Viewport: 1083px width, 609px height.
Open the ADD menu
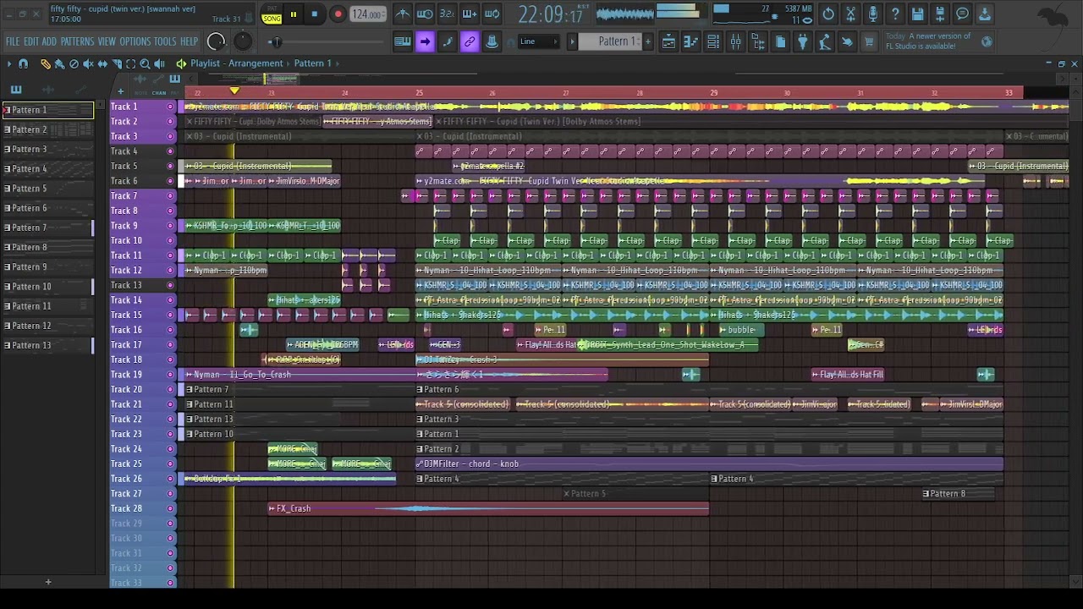coord(49,41)
